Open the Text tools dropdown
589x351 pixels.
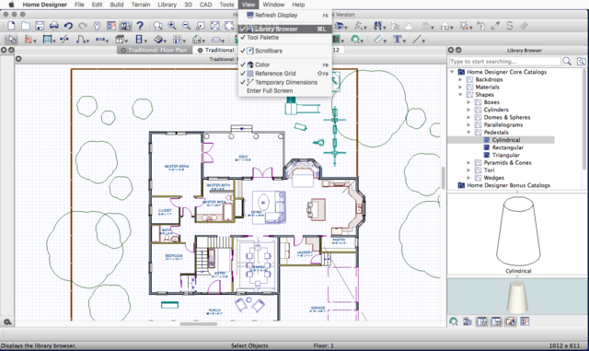click(x=404, y=41)
